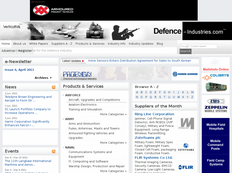Image resolution: width=232 pixels, height=173 pixels.
Task: Click the Search button
Action: point(185,51)
